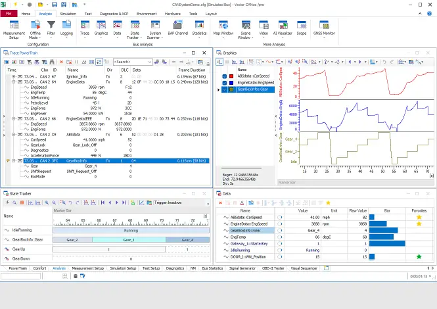Click the Frame Duration column header
This screenshot has height=309, width=437.
click(x=192, y=70)
